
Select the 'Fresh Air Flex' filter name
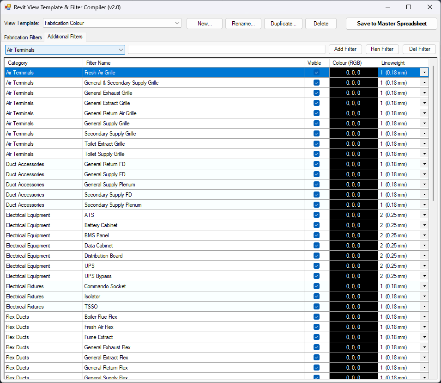click(99, 327)
